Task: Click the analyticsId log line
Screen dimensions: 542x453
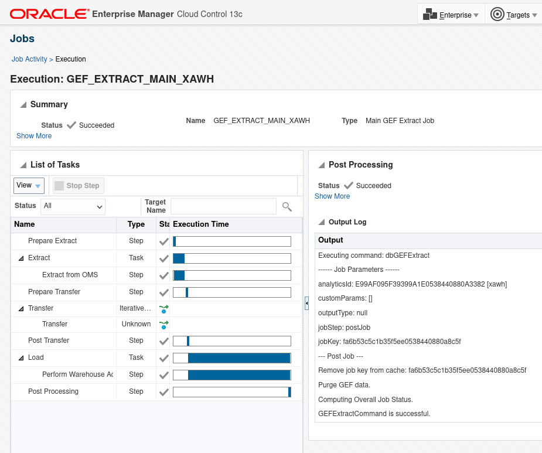Action: (413, 284)
